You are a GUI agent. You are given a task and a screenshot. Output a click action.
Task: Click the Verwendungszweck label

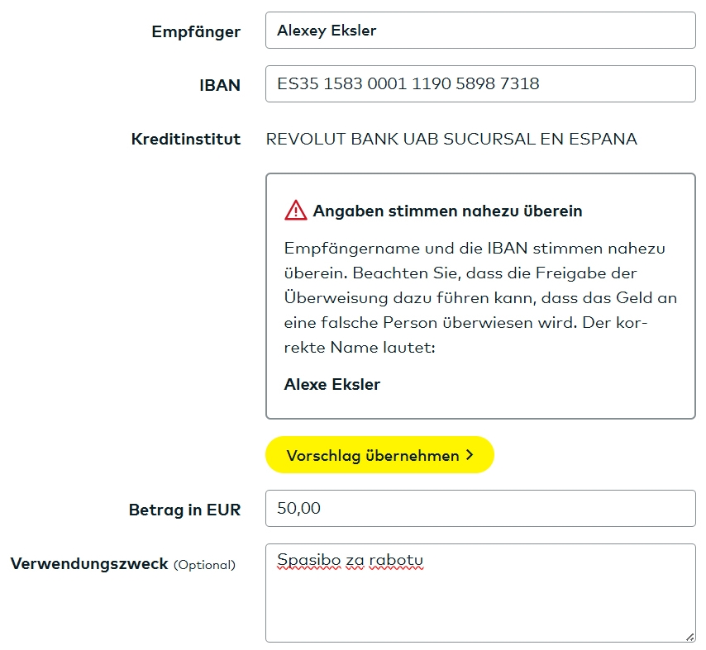click(x=89, y=564)
